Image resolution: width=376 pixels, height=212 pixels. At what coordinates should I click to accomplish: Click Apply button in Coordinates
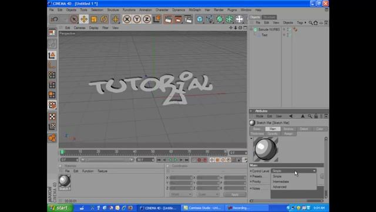(235, 194)
